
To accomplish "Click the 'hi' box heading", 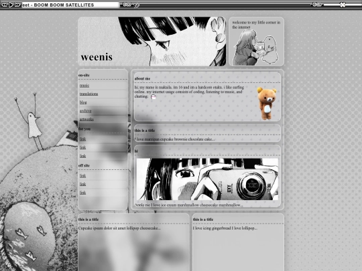I will pos(136,151).
